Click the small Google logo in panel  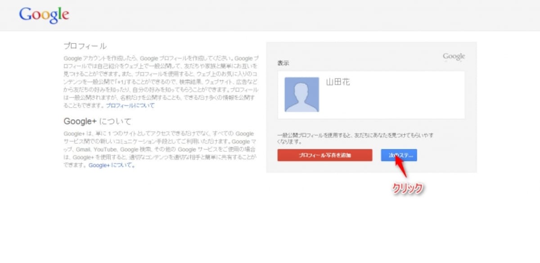(x=454, y=57)
